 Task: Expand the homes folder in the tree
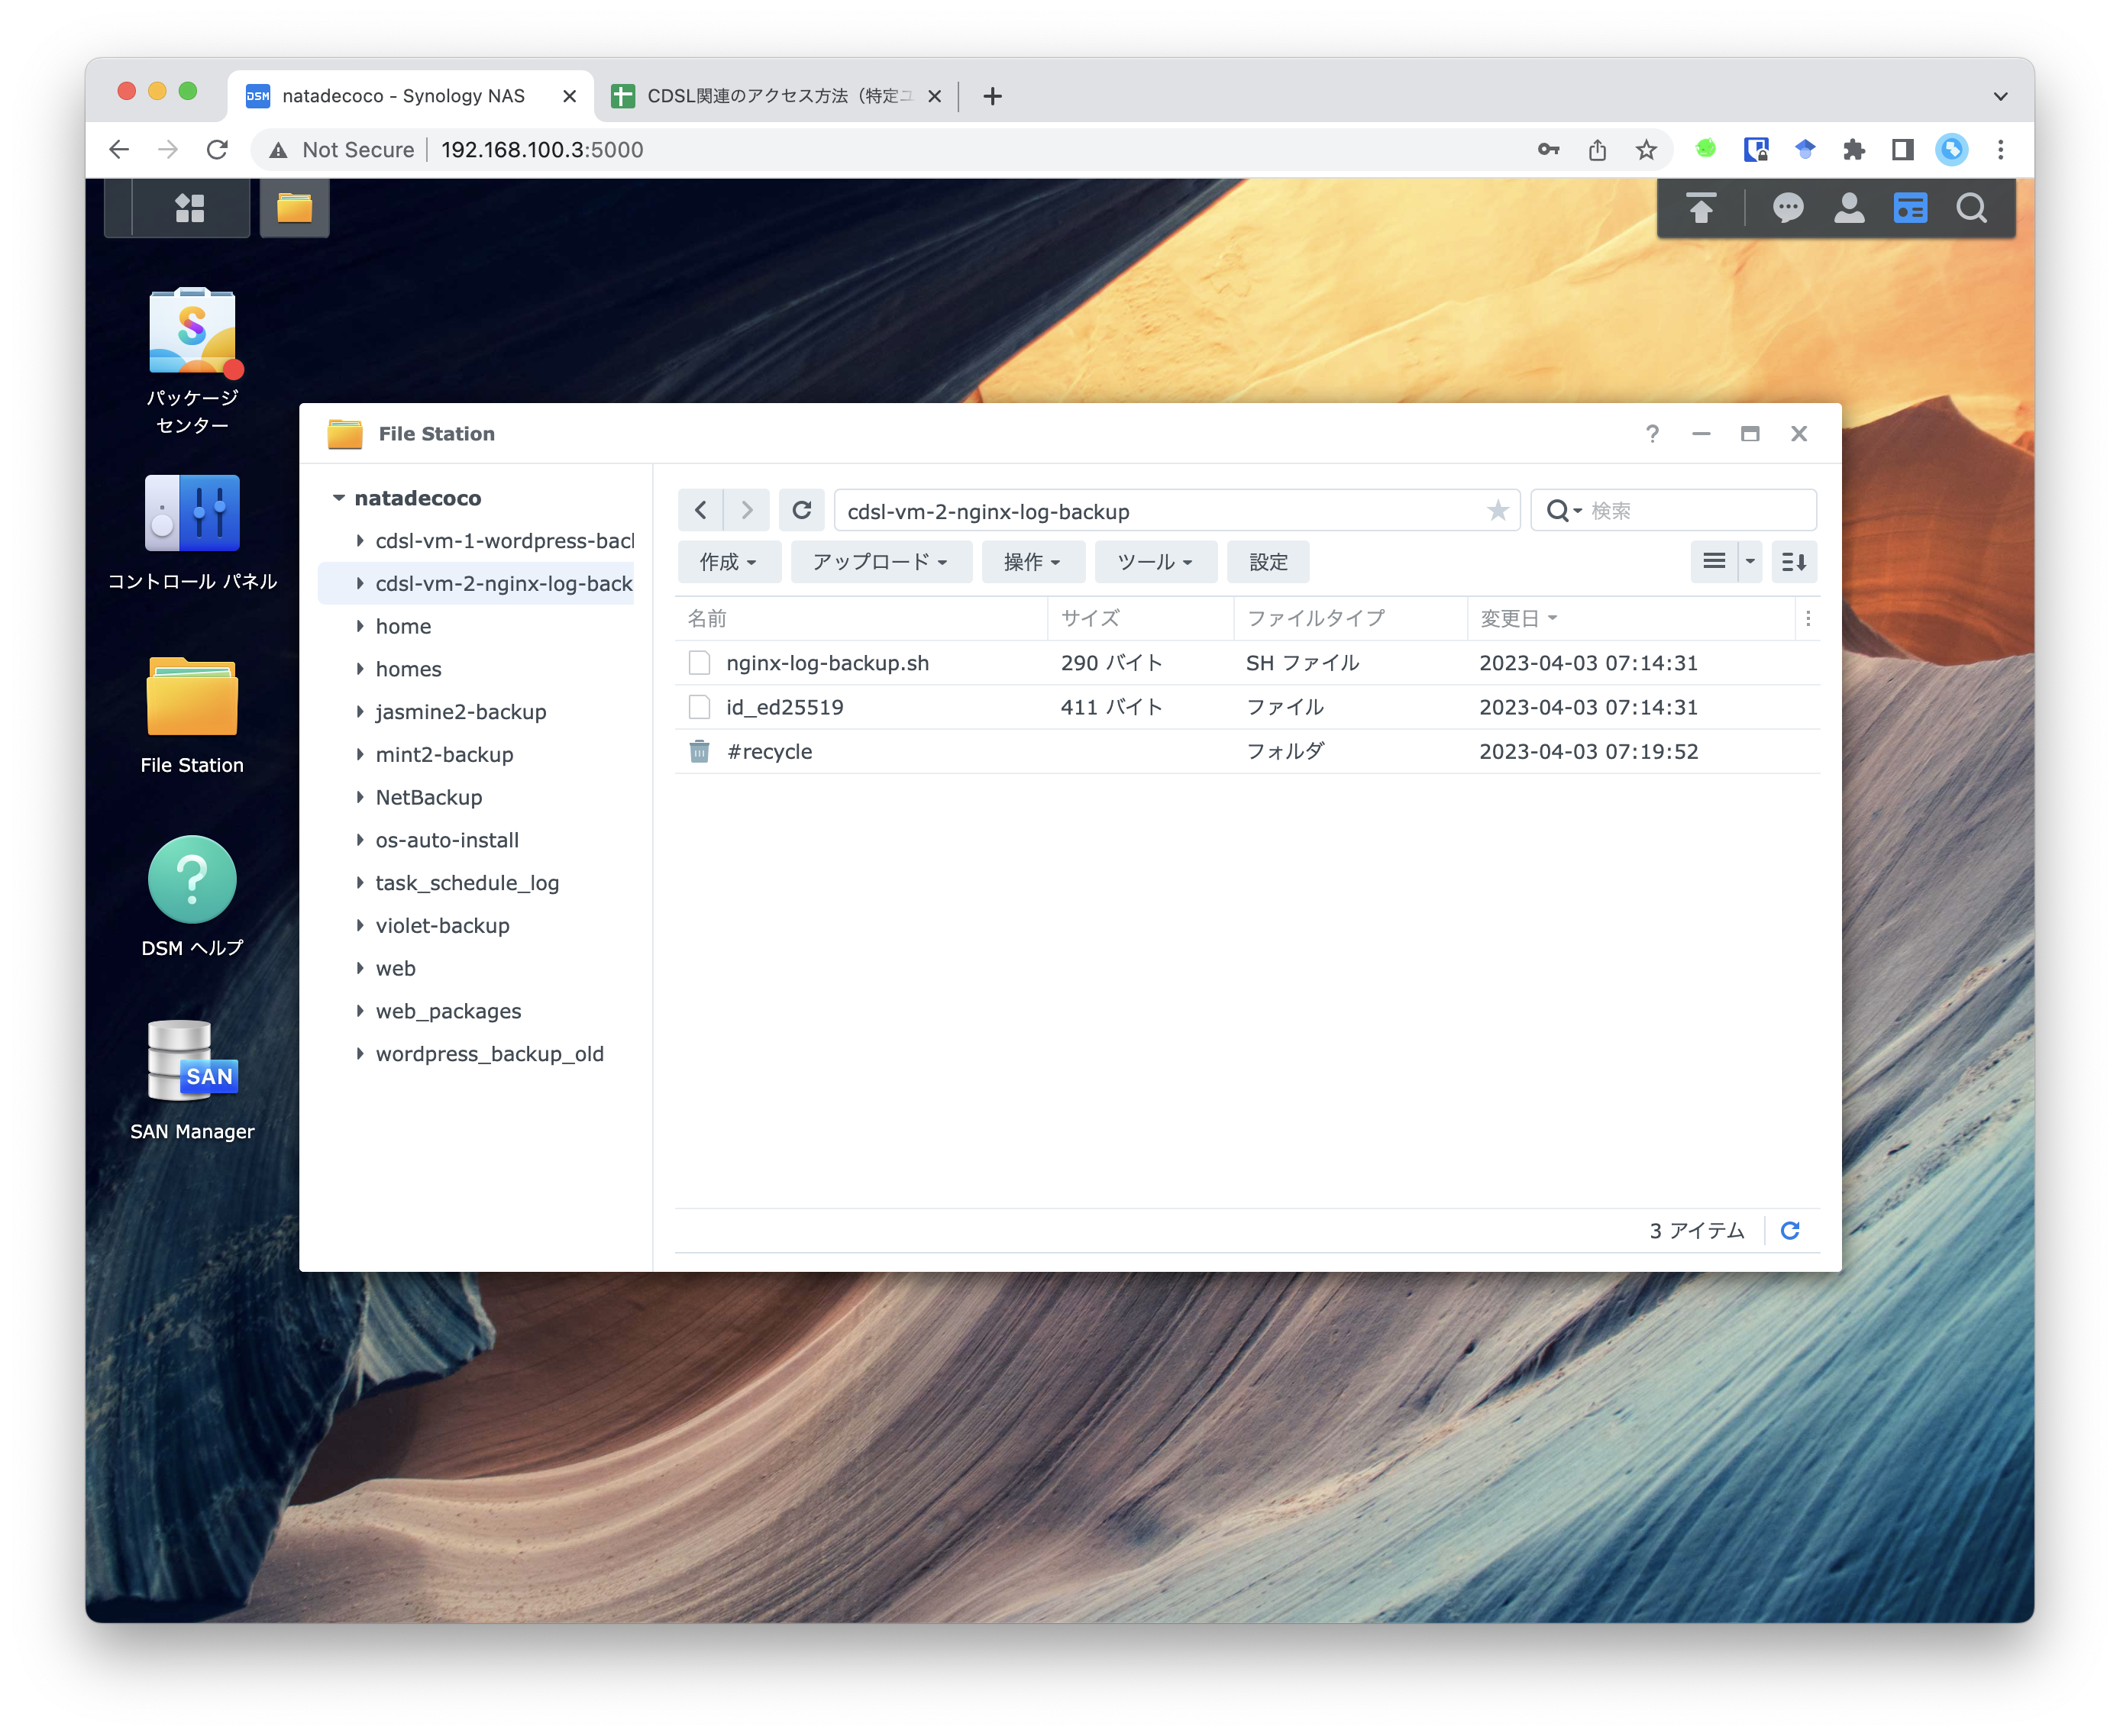click(361, 669)
